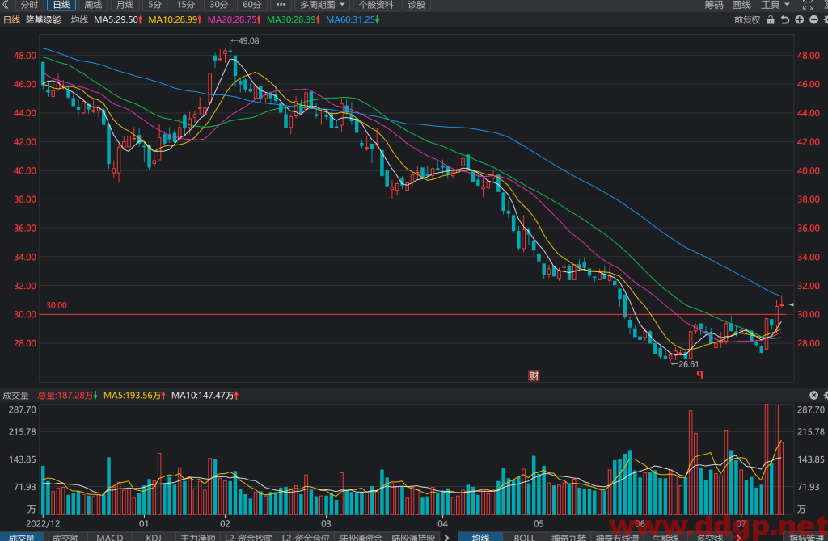Select the 牛熊线 overlay tab

point(665,537)
